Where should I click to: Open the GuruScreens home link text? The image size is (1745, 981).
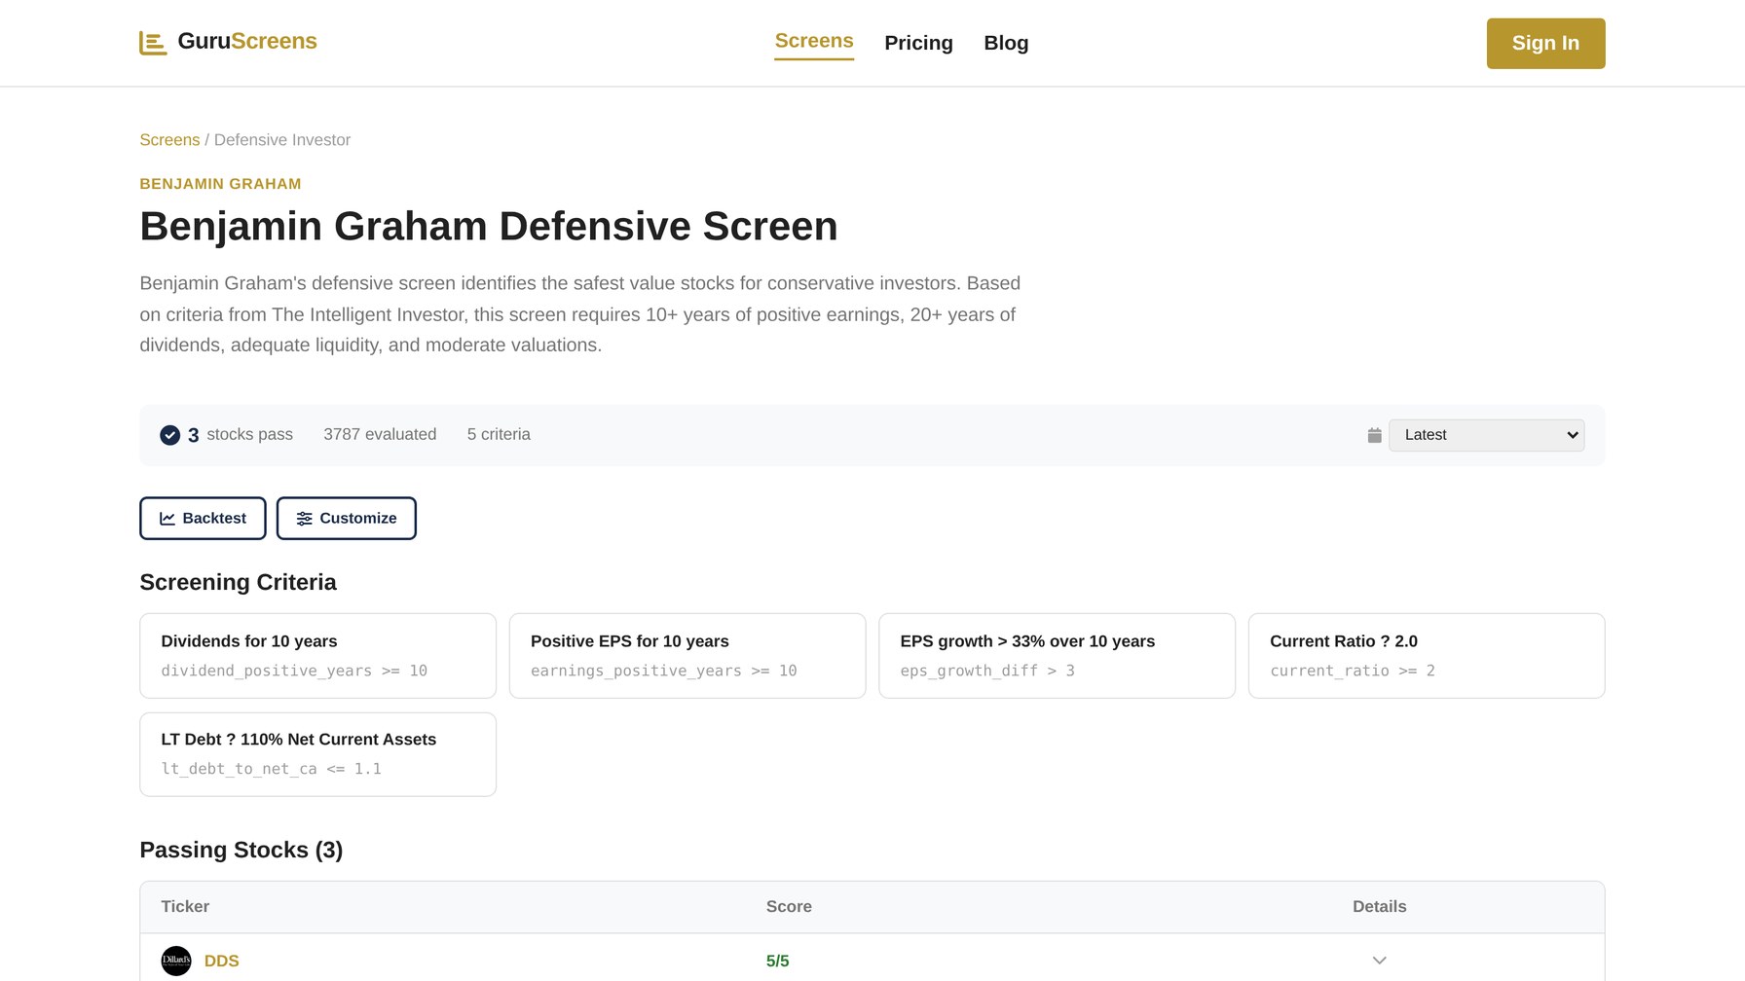tap(247, 41)
